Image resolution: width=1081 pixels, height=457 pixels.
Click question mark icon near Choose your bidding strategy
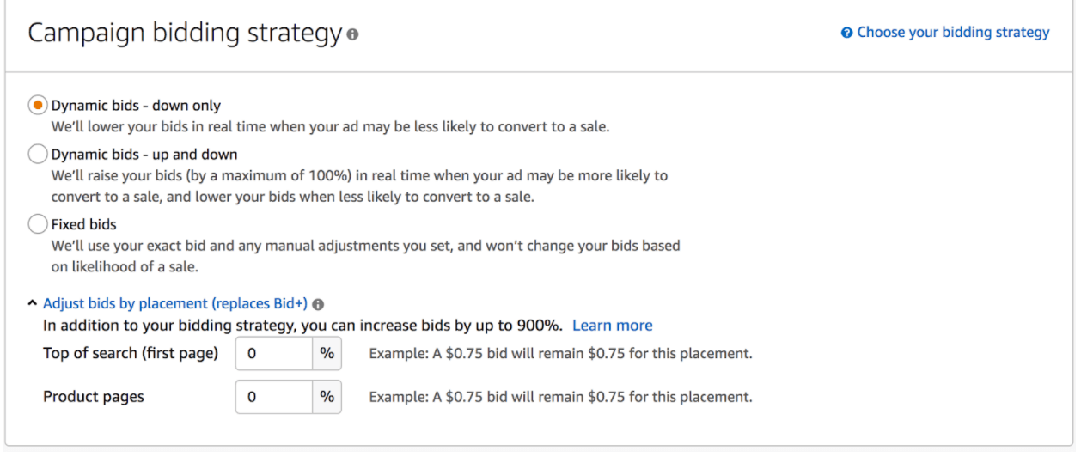847,33
